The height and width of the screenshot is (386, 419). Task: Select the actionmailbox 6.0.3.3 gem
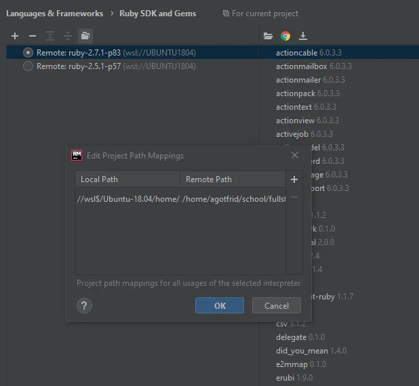pyautogui.click(x=314, y=66)
